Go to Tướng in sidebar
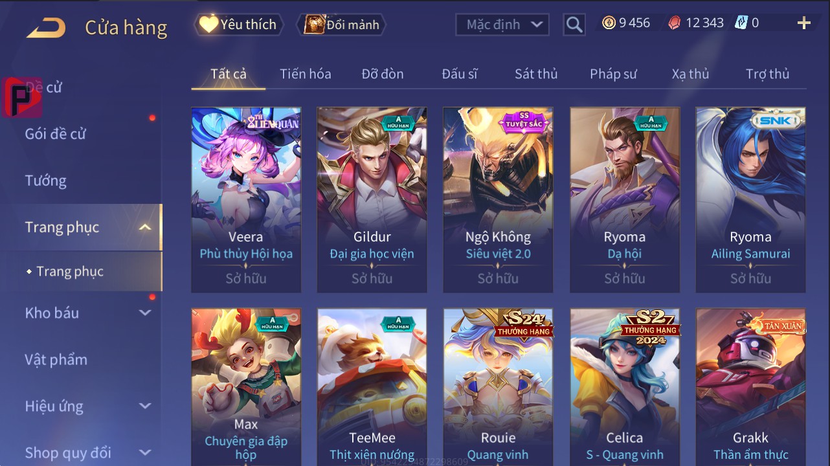The image size is (830, 466). point(46,181)
